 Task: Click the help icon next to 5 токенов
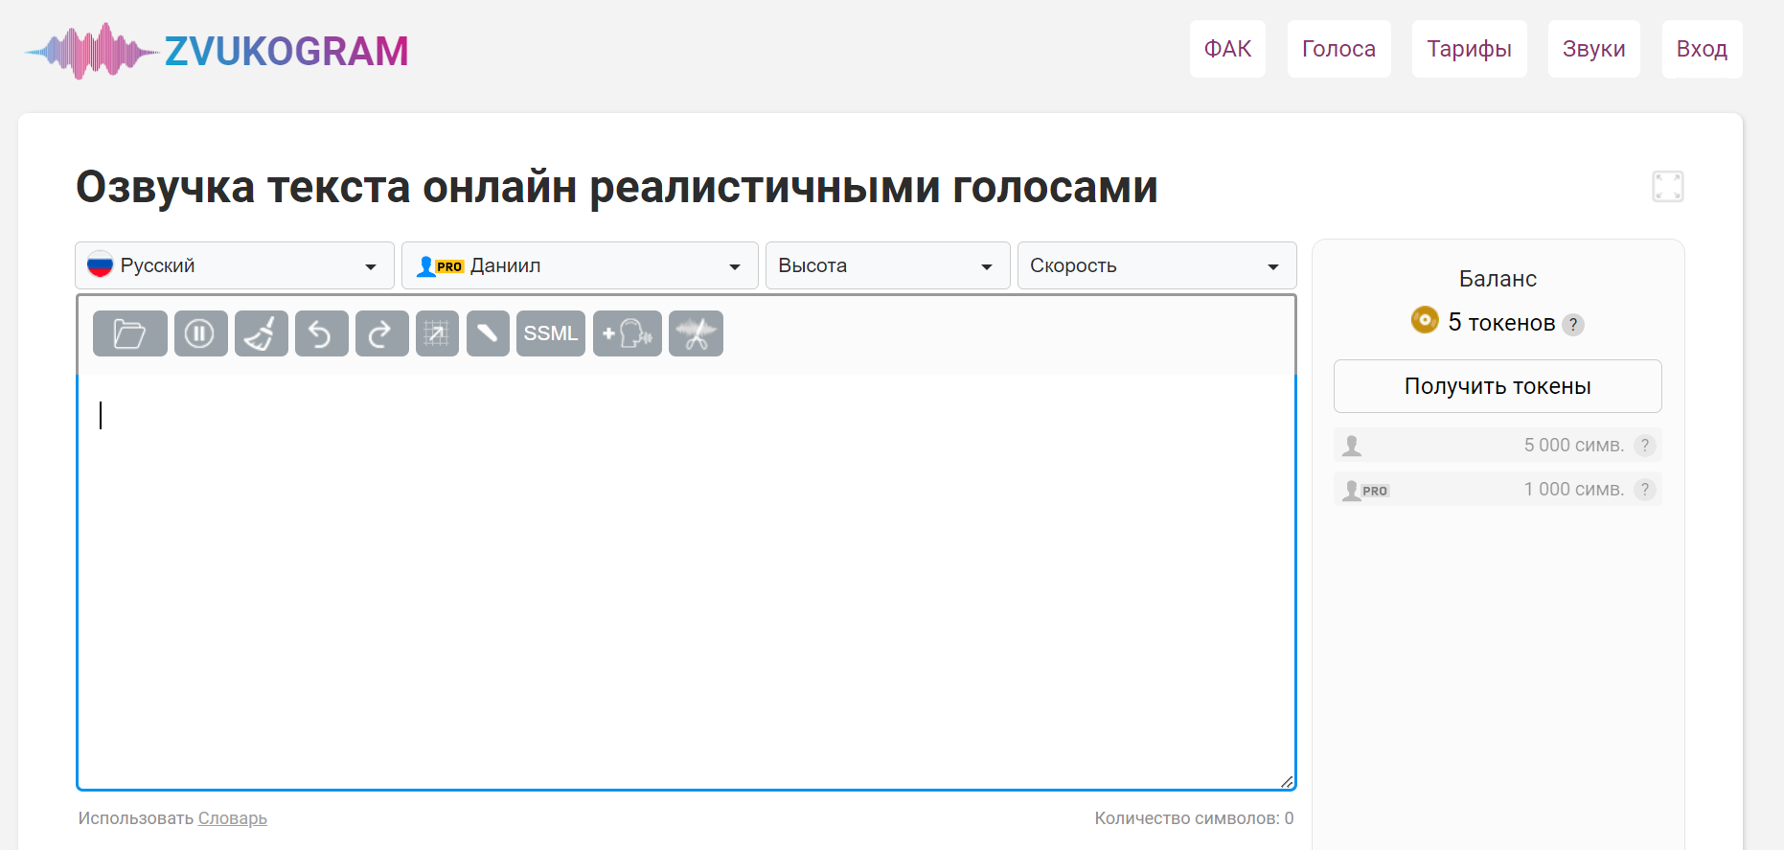1573,325
